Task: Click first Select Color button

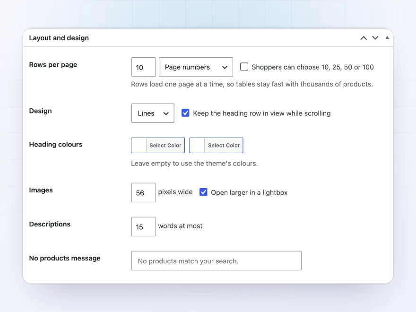Action: (x=165, y=146)
